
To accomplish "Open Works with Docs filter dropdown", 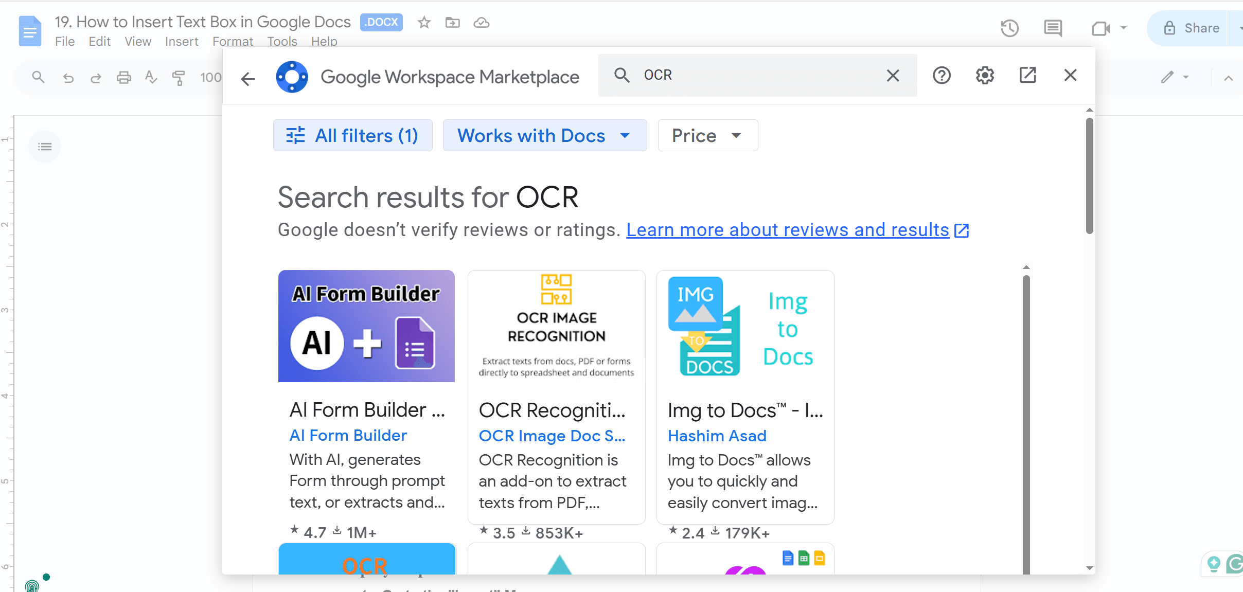I will click(x=545, y=135).
